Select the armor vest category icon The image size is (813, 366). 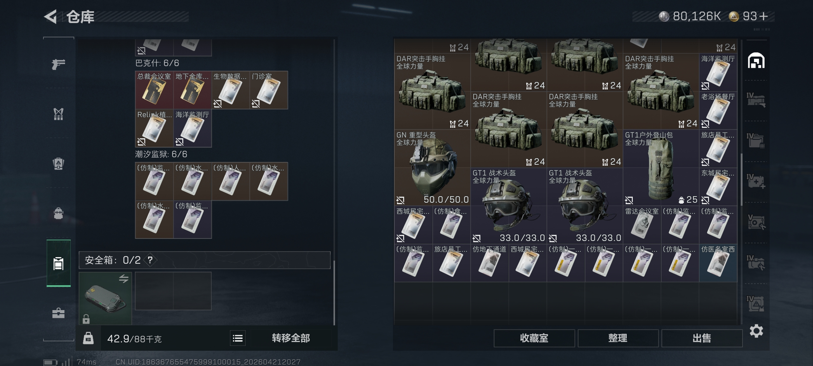[58, 114]
